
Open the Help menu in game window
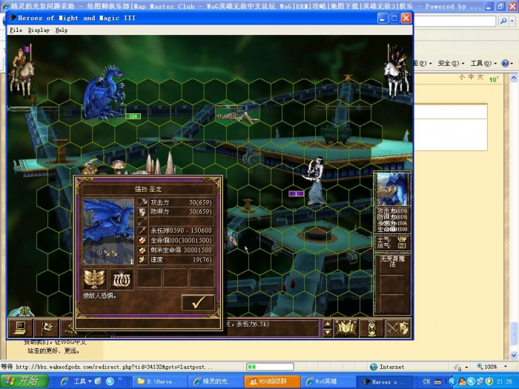click(62, 30)
